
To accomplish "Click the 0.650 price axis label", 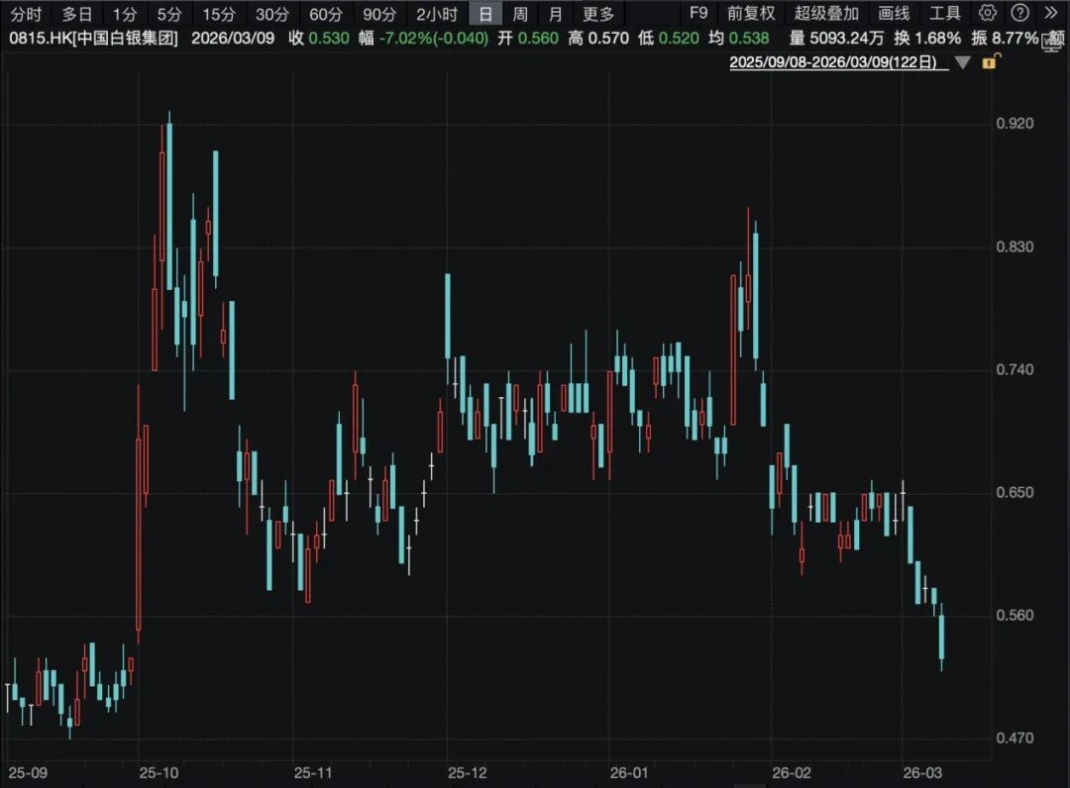I will click(1015, 492).
